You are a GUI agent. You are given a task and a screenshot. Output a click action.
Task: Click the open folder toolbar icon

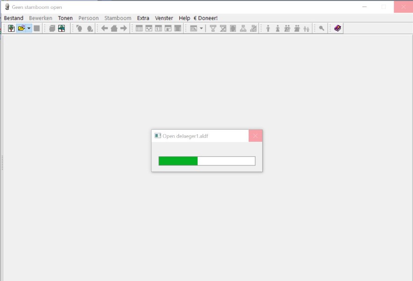point(21,29)
